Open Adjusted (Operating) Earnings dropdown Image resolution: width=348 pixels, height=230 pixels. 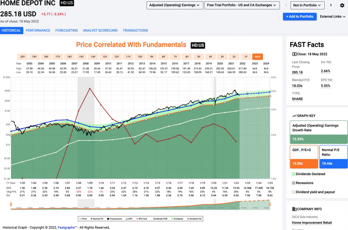(x=175, y=5)
